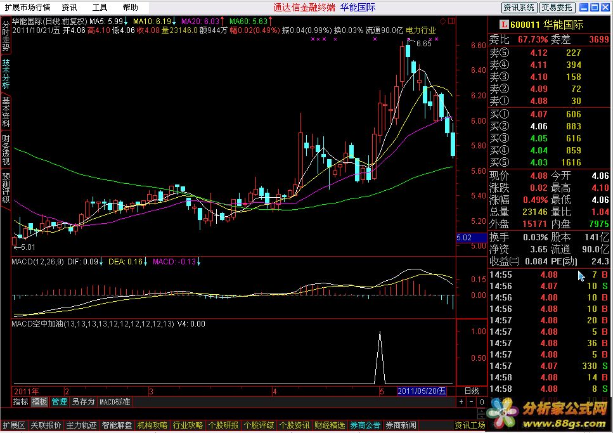This screenshot has height=433, width=613.
Task: Open the 个股资讯 bottom tab
Action: (294, 425)
